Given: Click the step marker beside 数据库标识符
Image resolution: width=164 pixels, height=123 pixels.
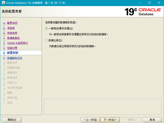Looking at the screenshot, I should pyautogui.click(x=4, y=58).
